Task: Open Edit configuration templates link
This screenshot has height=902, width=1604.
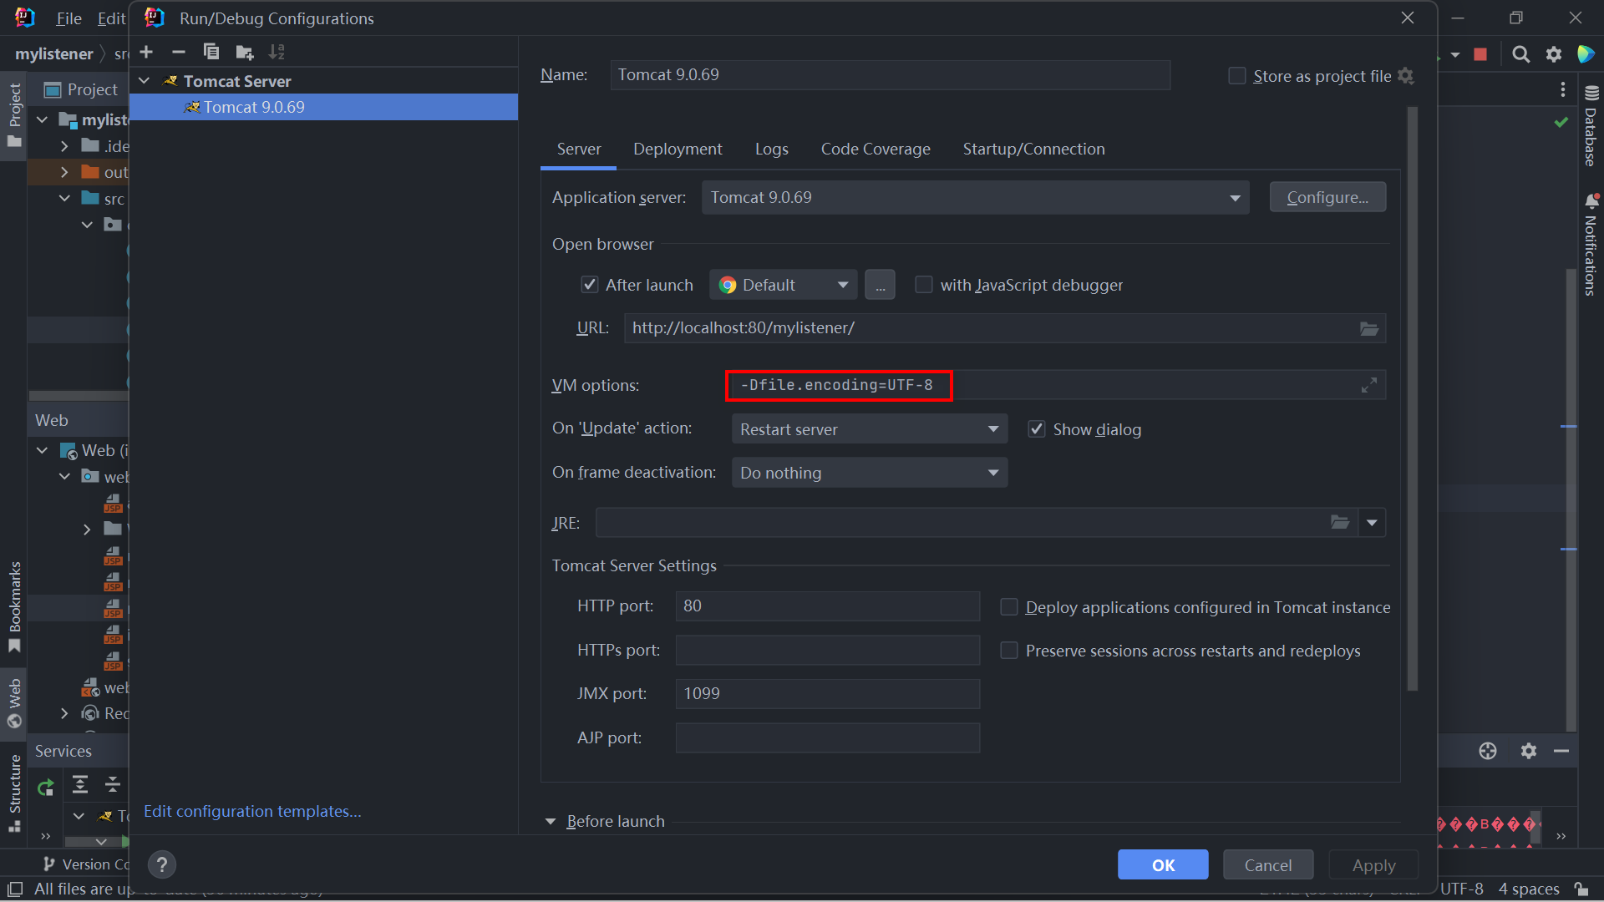Action: 252,811
